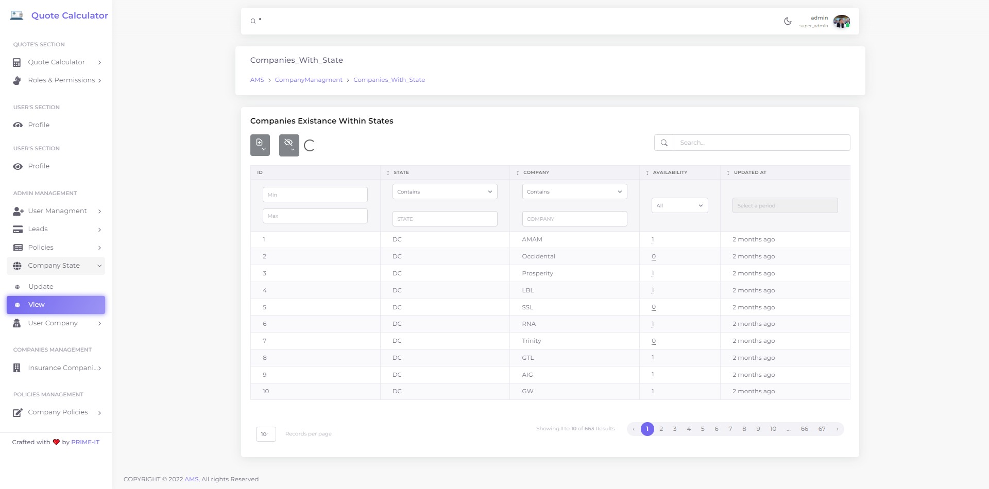Viewport: 989px width, 489px height.
Task: Open the column visibility toggle button
Action: pyautogui.click(x=289, y=145)
